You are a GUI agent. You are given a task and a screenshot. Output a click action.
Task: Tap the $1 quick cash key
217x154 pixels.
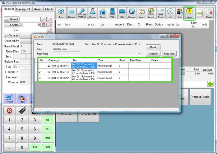(x=47, y=120)
